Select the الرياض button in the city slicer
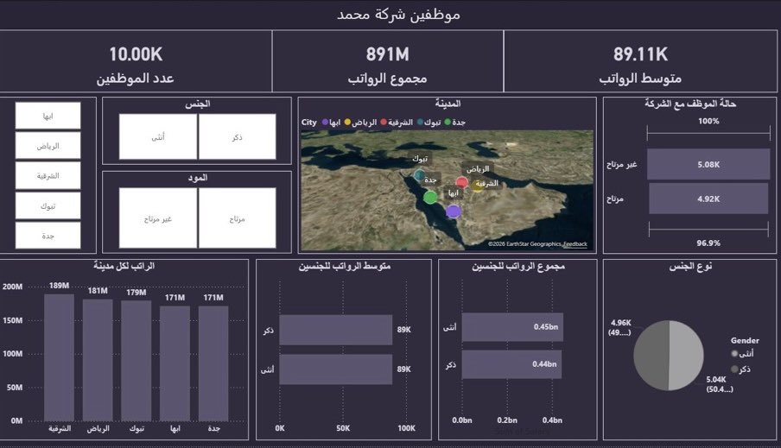Viewport: 781px width, 448px height. point(48,146)
